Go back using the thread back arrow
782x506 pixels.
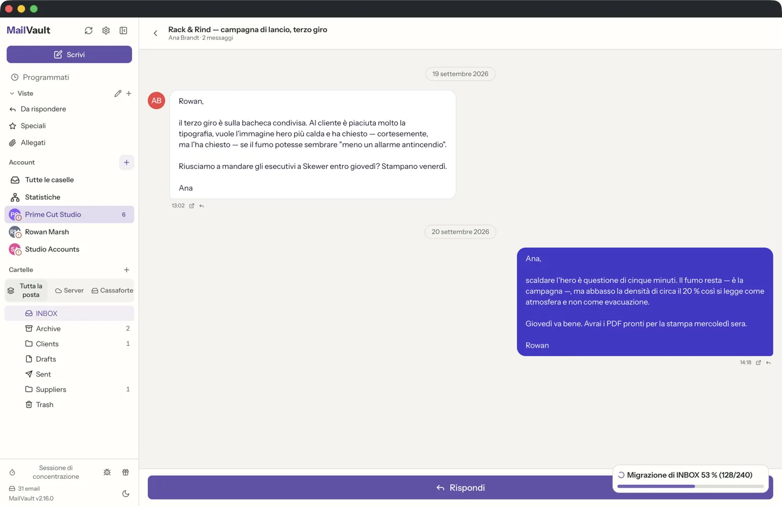pos(155,33)
